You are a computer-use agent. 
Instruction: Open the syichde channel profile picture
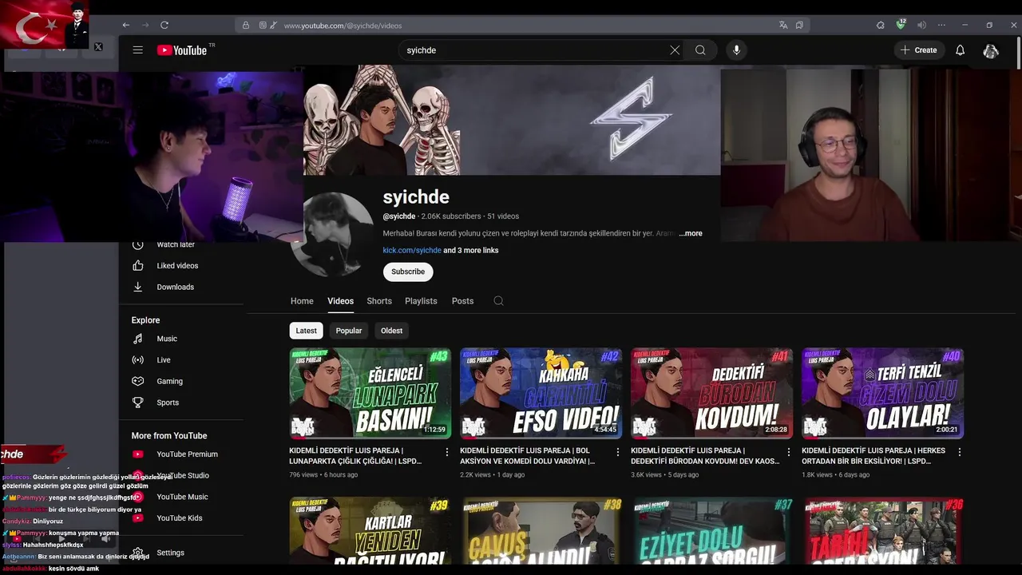334,234
